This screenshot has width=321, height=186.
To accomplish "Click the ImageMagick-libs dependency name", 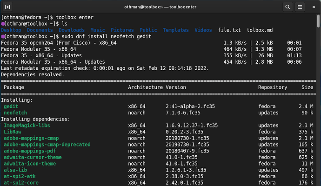I will pos(27,126).
